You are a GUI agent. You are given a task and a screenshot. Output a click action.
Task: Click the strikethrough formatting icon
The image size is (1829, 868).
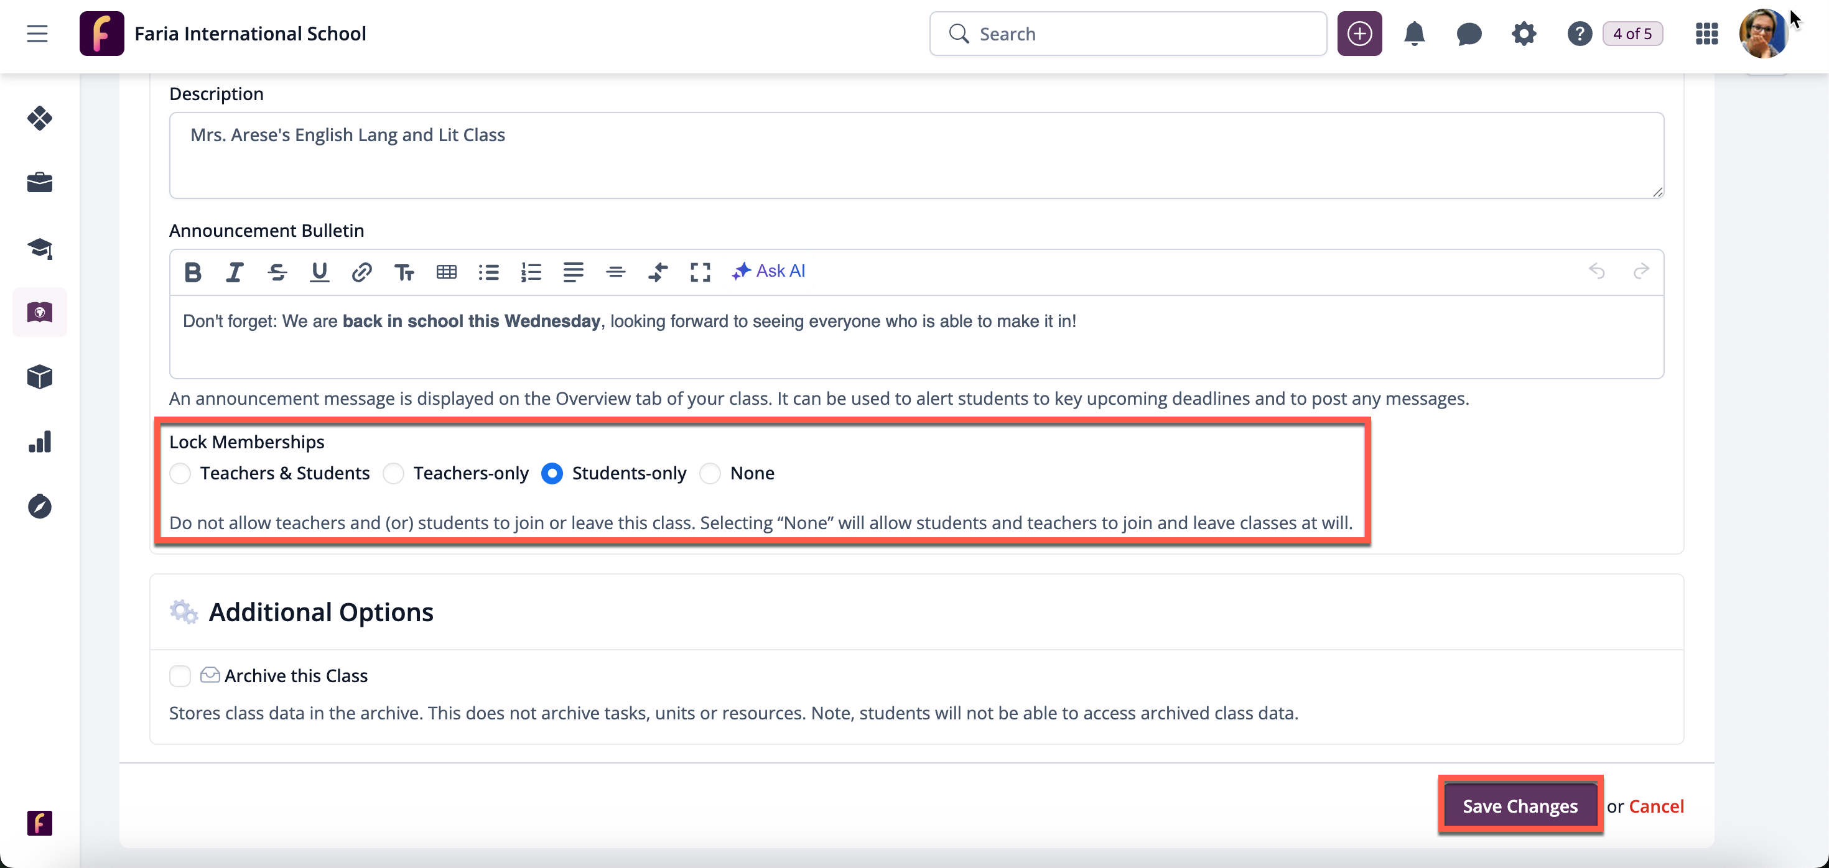click(x=277, y=272)
